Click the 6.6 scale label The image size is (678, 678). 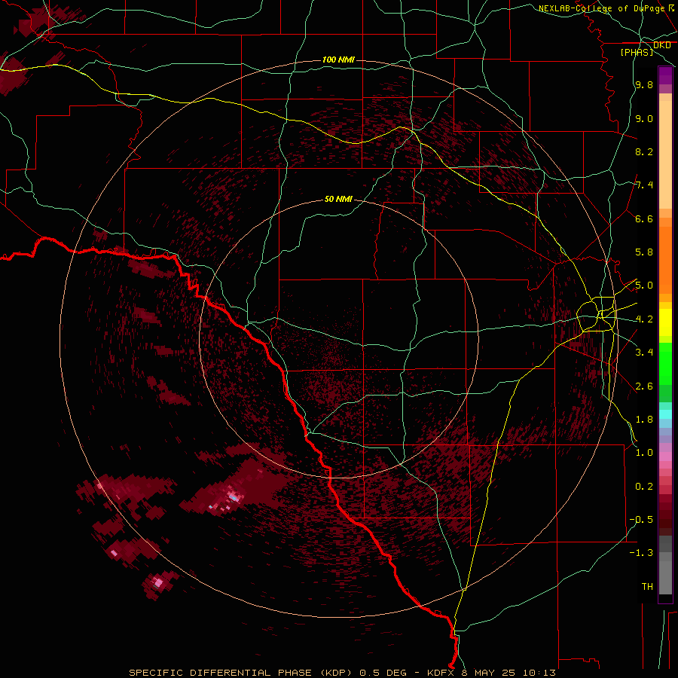(x=644, y=218)
